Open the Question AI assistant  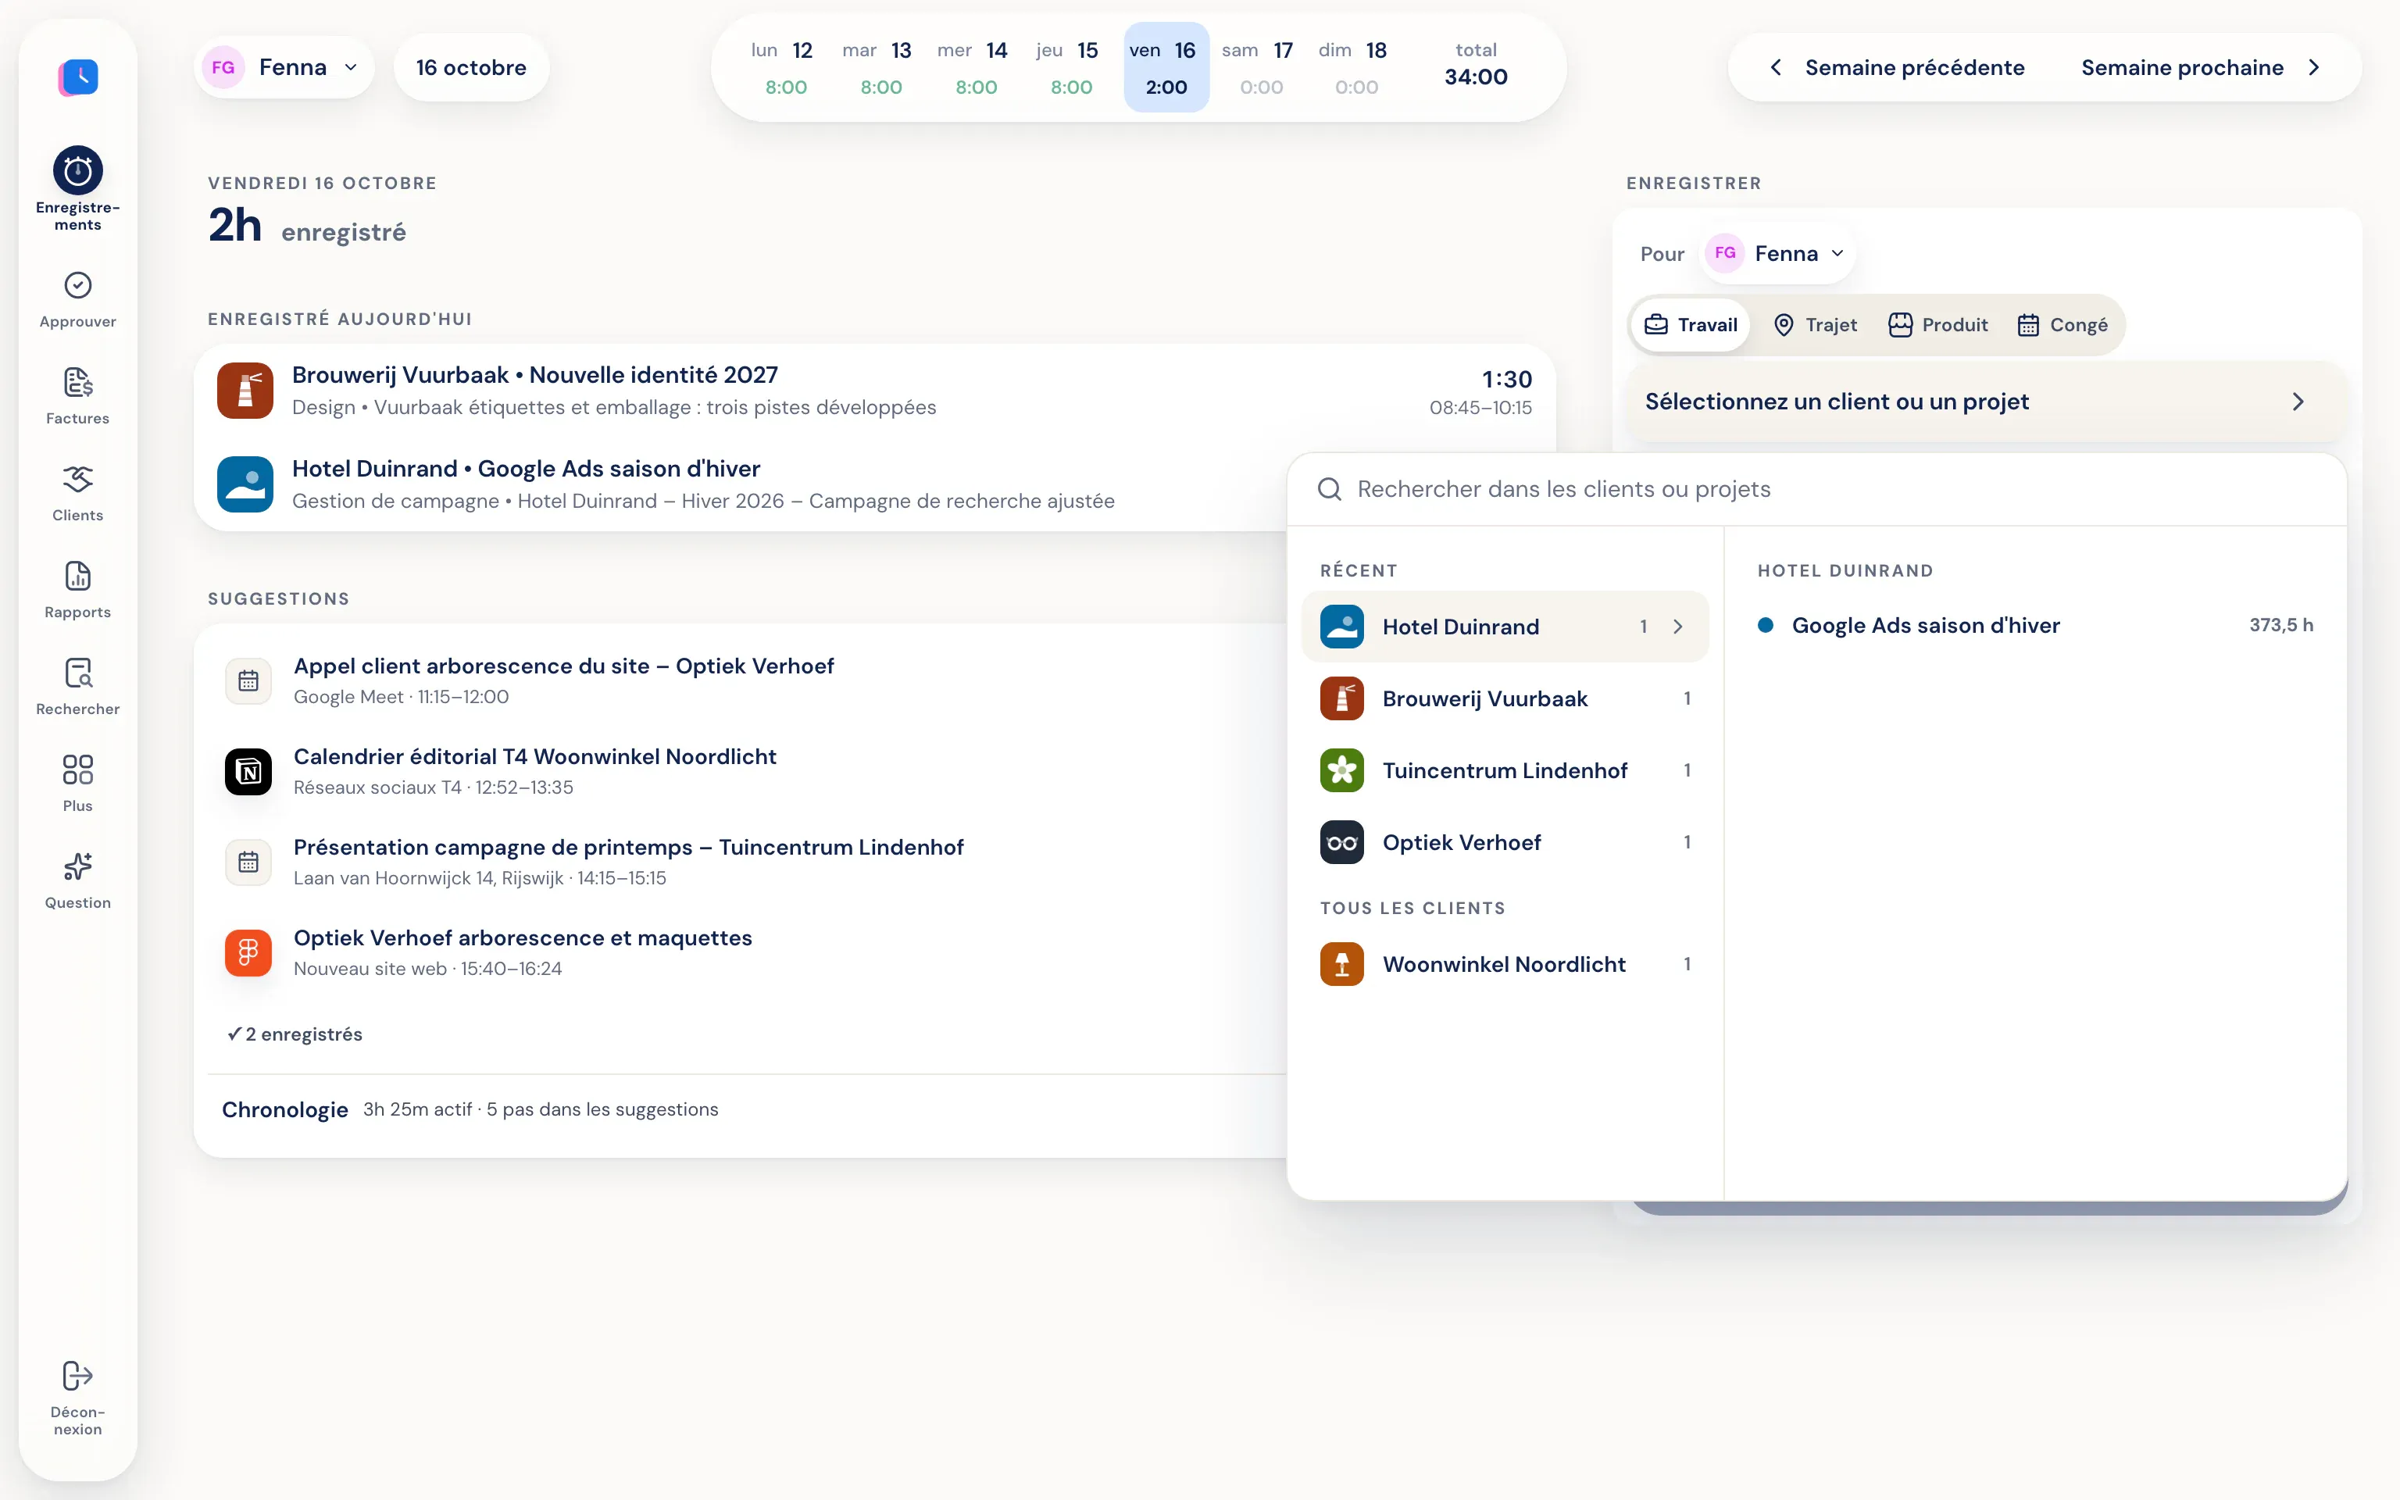(x=77, y=880)
